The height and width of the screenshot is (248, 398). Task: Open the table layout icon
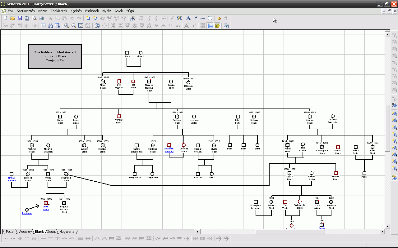[43, 26]
